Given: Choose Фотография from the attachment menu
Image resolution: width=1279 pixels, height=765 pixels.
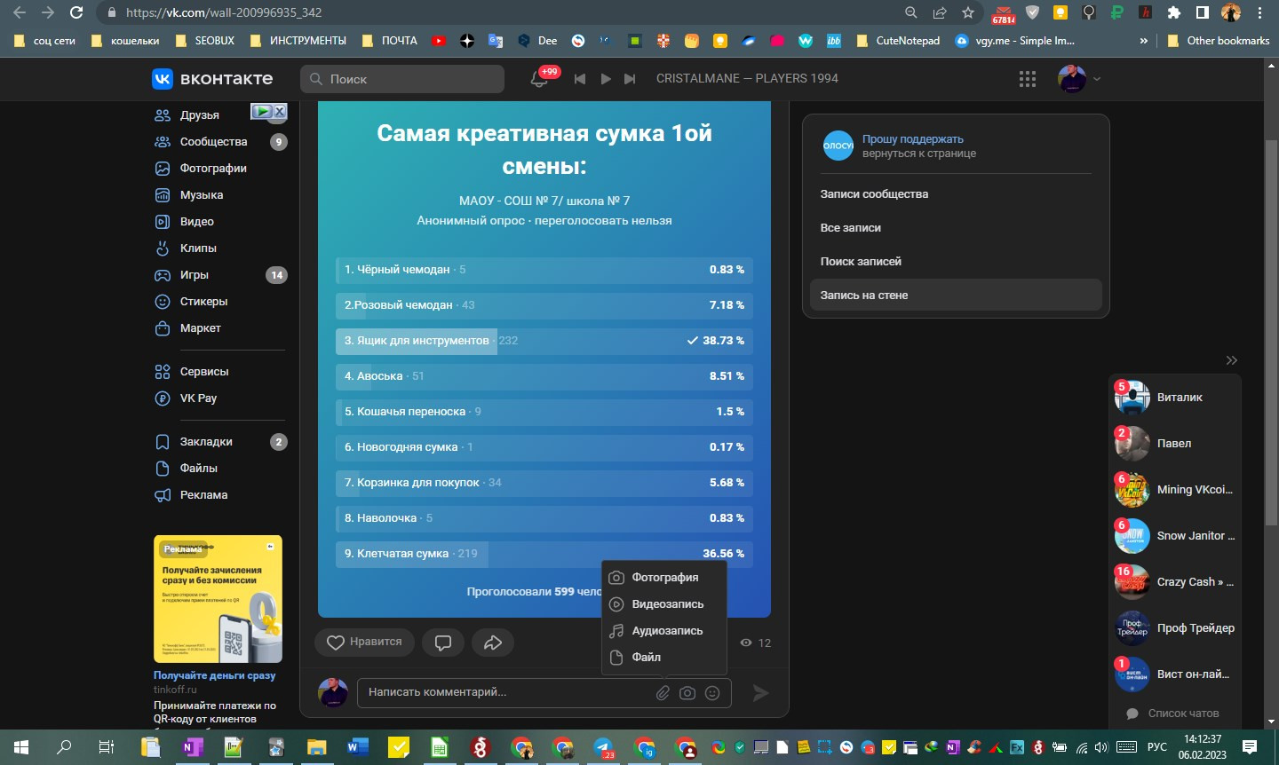Looking at the screenshot, I should click(664, 578).
